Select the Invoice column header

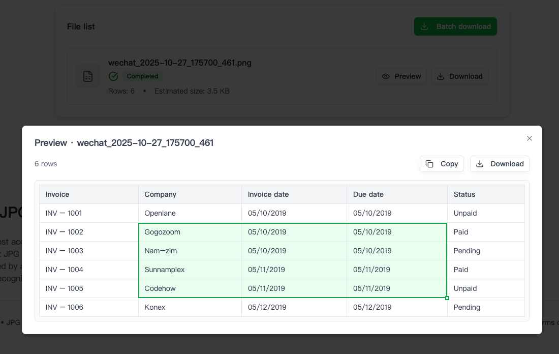point(57,194)
